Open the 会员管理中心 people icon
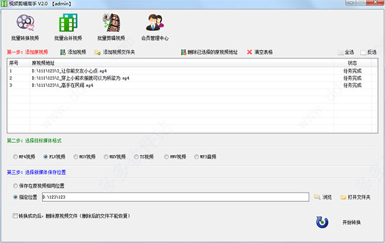This screenshot has height=243, width=385. click(155, 22)
